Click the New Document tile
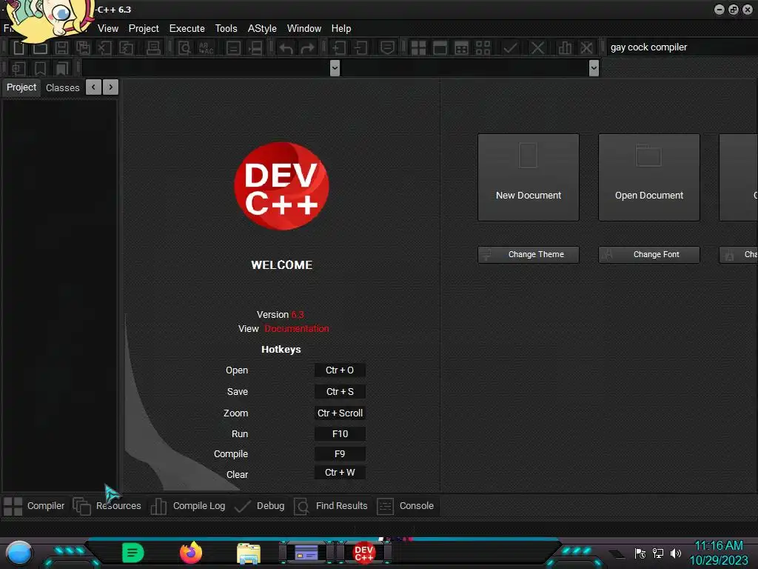 pyautogui.click(x=529, y=178)
